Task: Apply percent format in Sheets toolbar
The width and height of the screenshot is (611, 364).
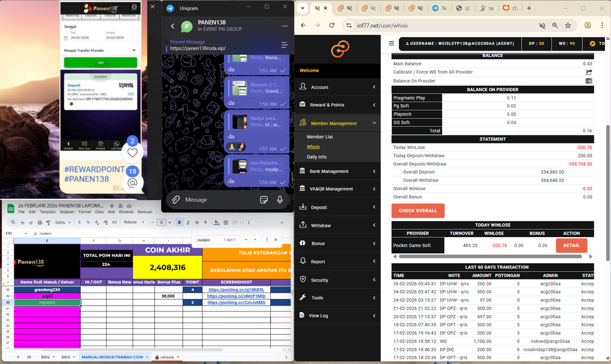Action: click(88, 222)
